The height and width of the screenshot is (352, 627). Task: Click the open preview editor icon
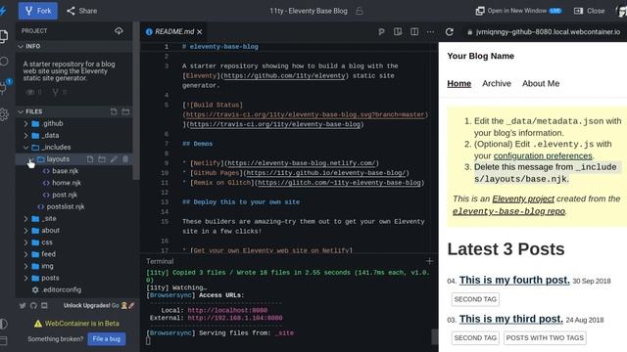(398, 31)
